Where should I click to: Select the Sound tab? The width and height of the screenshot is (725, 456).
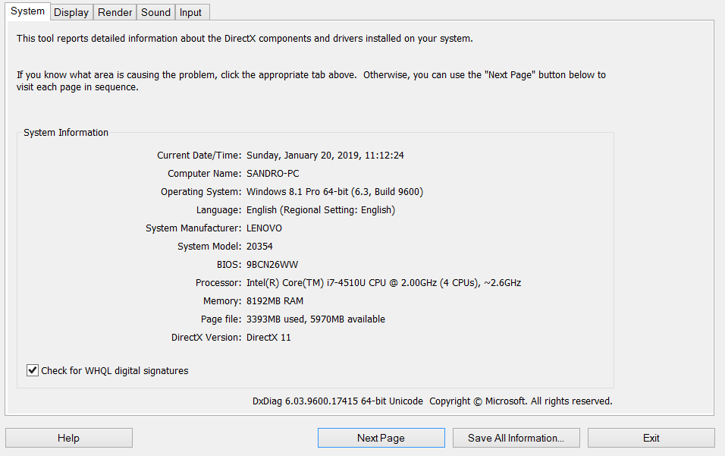155,12
